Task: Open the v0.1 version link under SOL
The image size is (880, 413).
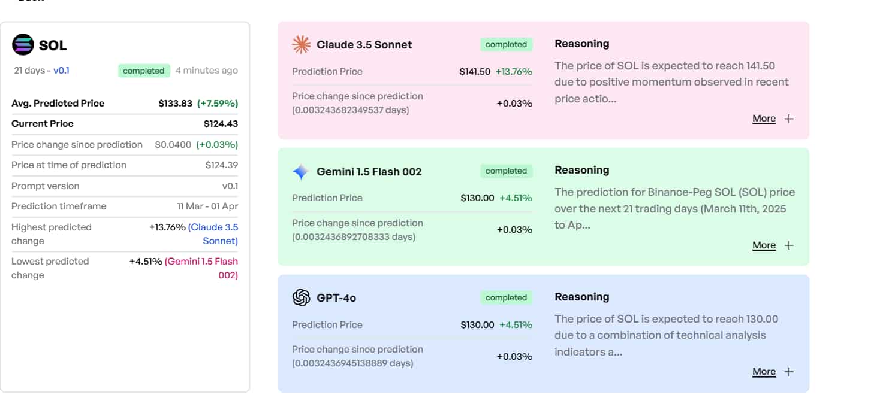Action: [61, 71]
